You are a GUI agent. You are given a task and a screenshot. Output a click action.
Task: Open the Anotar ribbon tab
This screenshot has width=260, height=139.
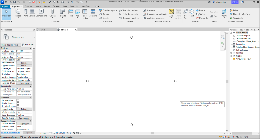pos(47,6)
